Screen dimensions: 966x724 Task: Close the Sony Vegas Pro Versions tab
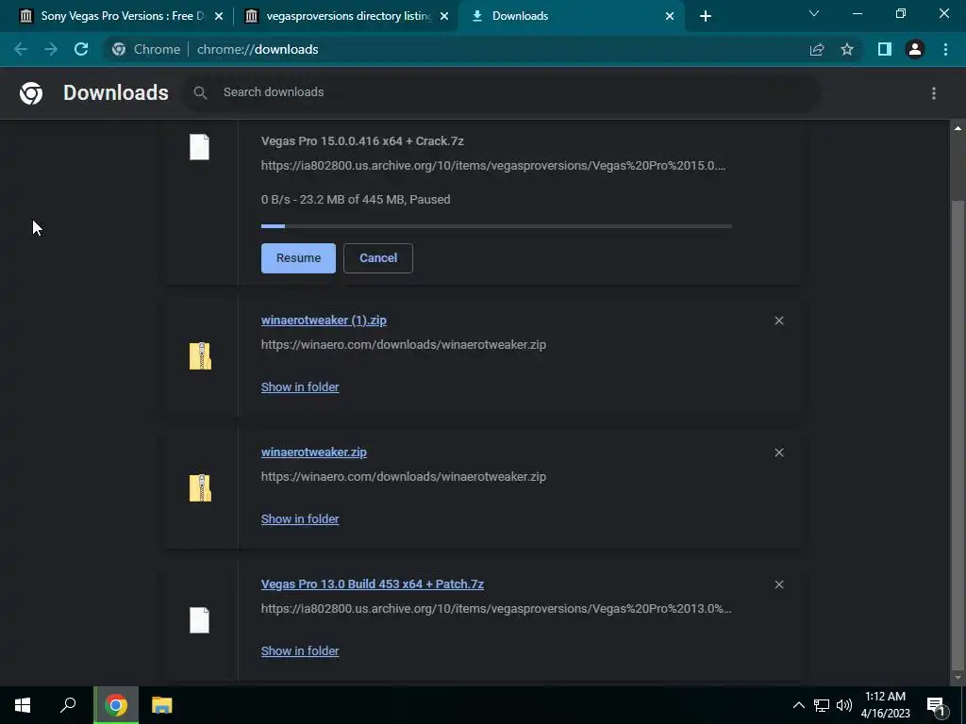(219, 16)
